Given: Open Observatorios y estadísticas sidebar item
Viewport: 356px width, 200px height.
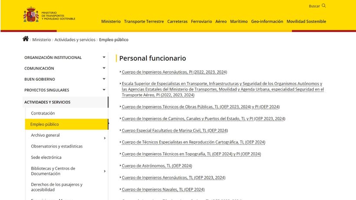Looking at the screenshot, I should [x=56, y=146].
